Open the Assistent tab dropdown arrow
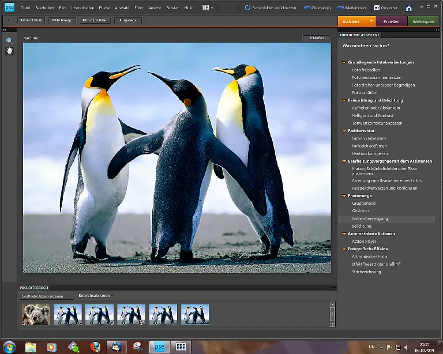Viewport: 443px width, 354px height. pyautogui.click(x=371, y=21)
